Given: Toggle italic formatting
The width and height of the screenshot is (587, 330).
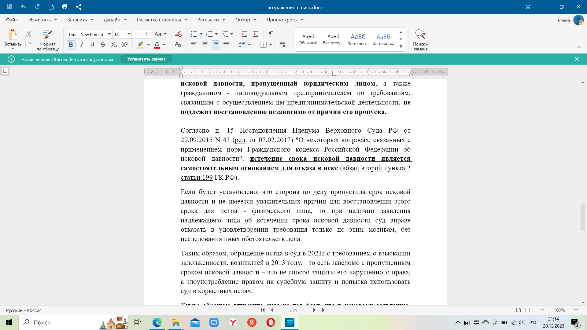Looking at the screenshot, I should pos(81,45).
